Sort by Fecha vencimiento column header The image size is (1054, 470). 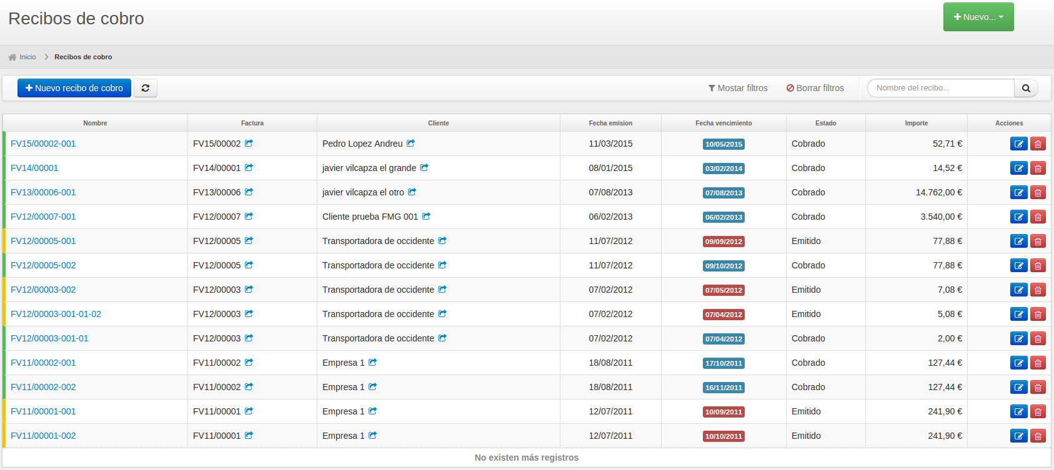(723, 123)
